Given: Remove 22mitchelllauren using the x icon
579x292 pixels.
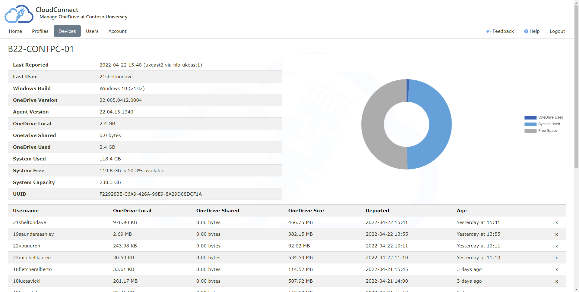Looking at the screenshot, I should coord(556,258).
